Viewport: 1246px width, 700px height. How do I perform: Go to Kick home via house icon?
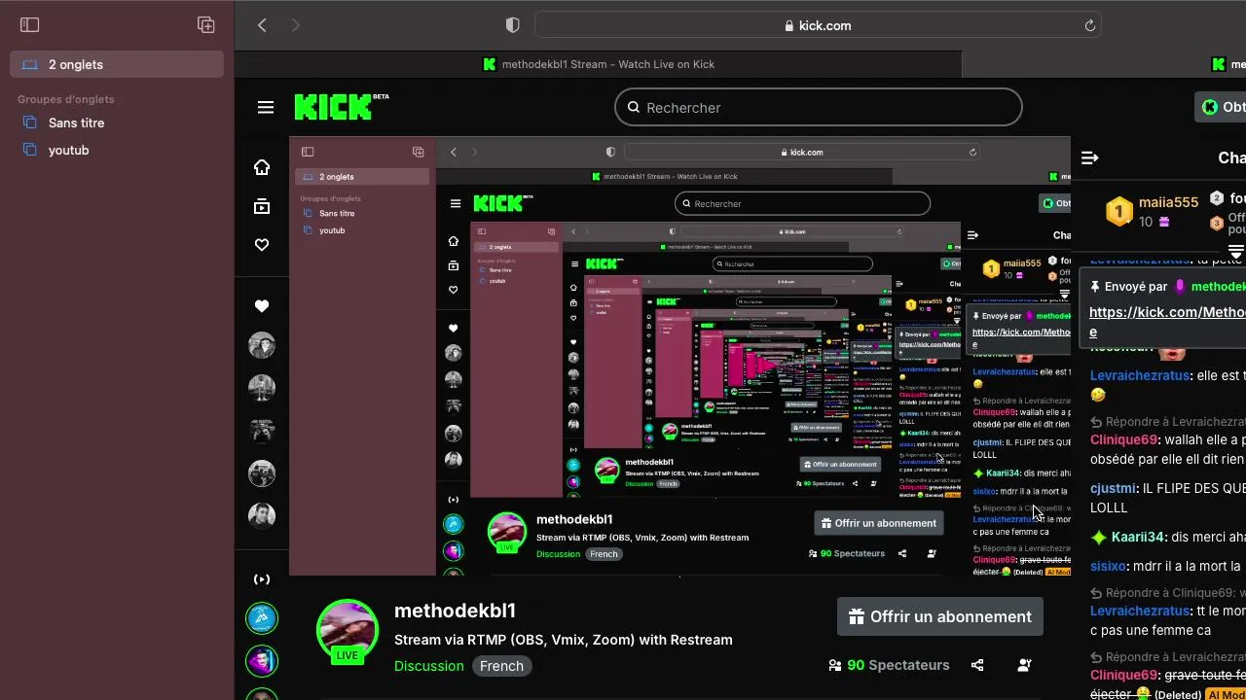pyautogui.click(x=262, y=167)
